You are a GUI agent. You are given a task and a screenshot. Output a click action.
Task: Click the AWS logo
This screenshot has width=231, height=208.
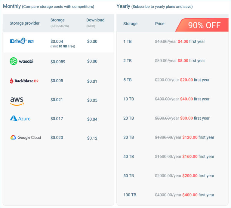pyautogui.click(x=17, y=101)
